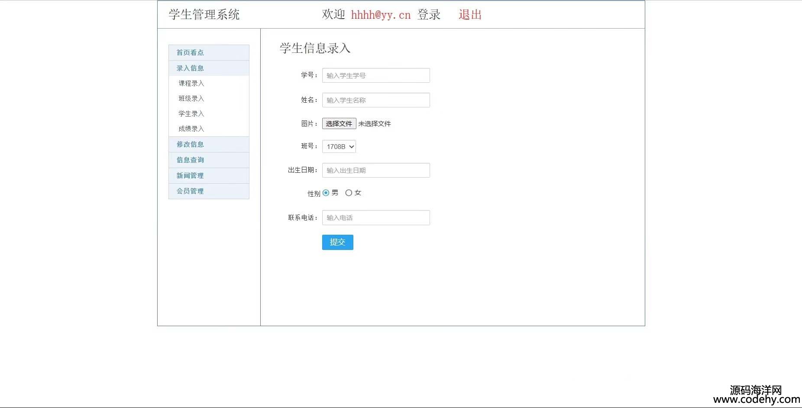Click the 提交 submit button
The width and height of the screenshot is (802, 408).
(337, 242)
